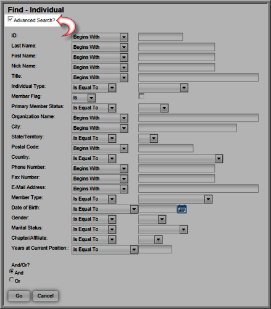Screen dimensions: 271x309
Task: Expand the Chapter/Affiliate value dropdown
Action: click(151, 240)
